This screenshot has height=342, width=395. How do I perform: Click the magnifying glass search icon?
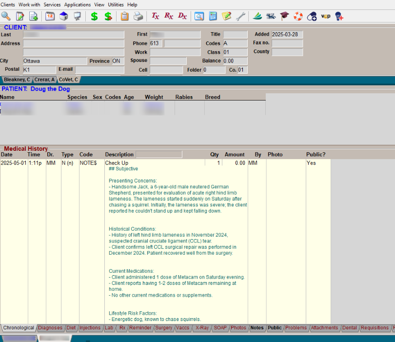point(6,16)
